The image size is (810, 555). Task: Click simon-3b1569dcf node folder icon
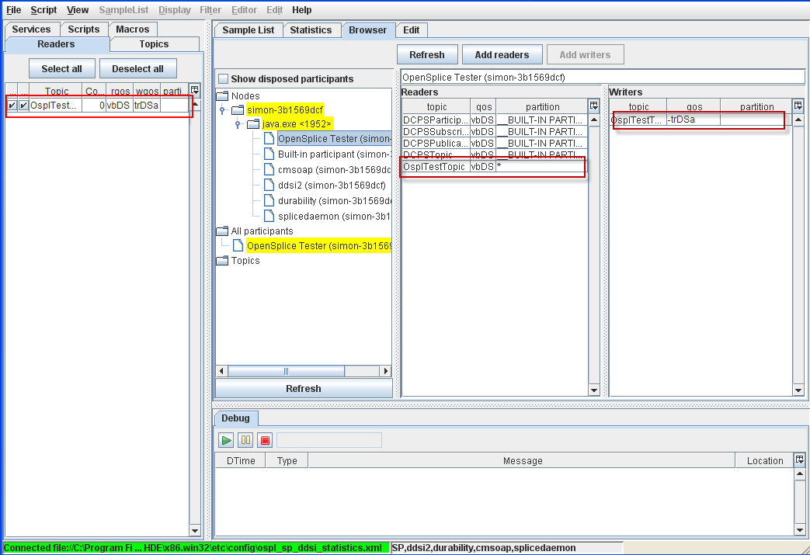coord(238,110)
